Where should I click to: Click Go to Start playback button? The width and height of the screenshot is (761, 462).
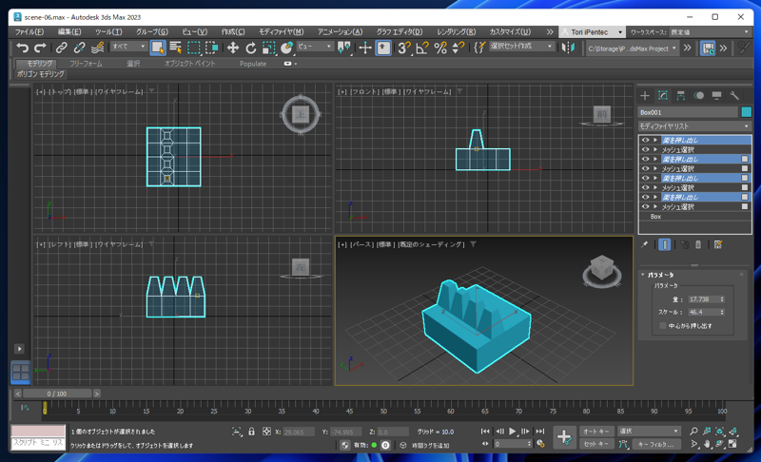click(x=485, y=431)
